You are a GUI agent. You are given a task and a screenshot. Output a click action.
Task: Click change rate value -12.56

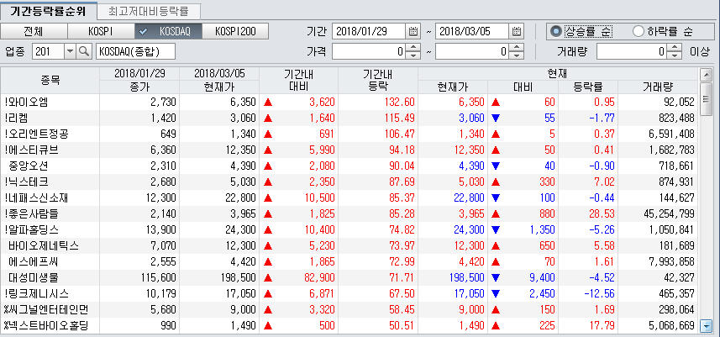tap(598, 293)
